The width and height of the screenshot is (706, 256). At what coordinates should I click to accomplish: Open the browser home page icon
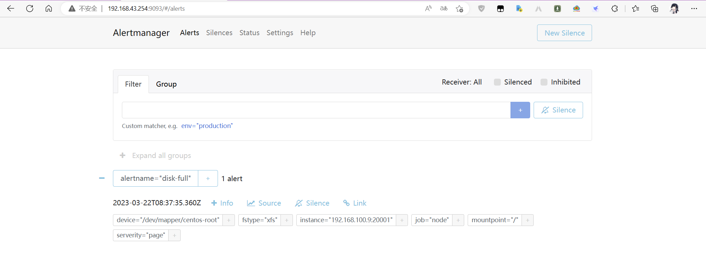click(x=49, y=9)
